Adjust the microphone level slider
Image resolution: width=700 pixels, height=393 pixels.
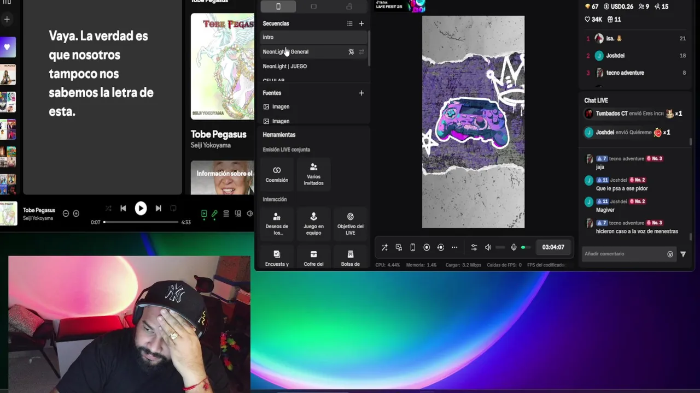click(x=526, y=247)
